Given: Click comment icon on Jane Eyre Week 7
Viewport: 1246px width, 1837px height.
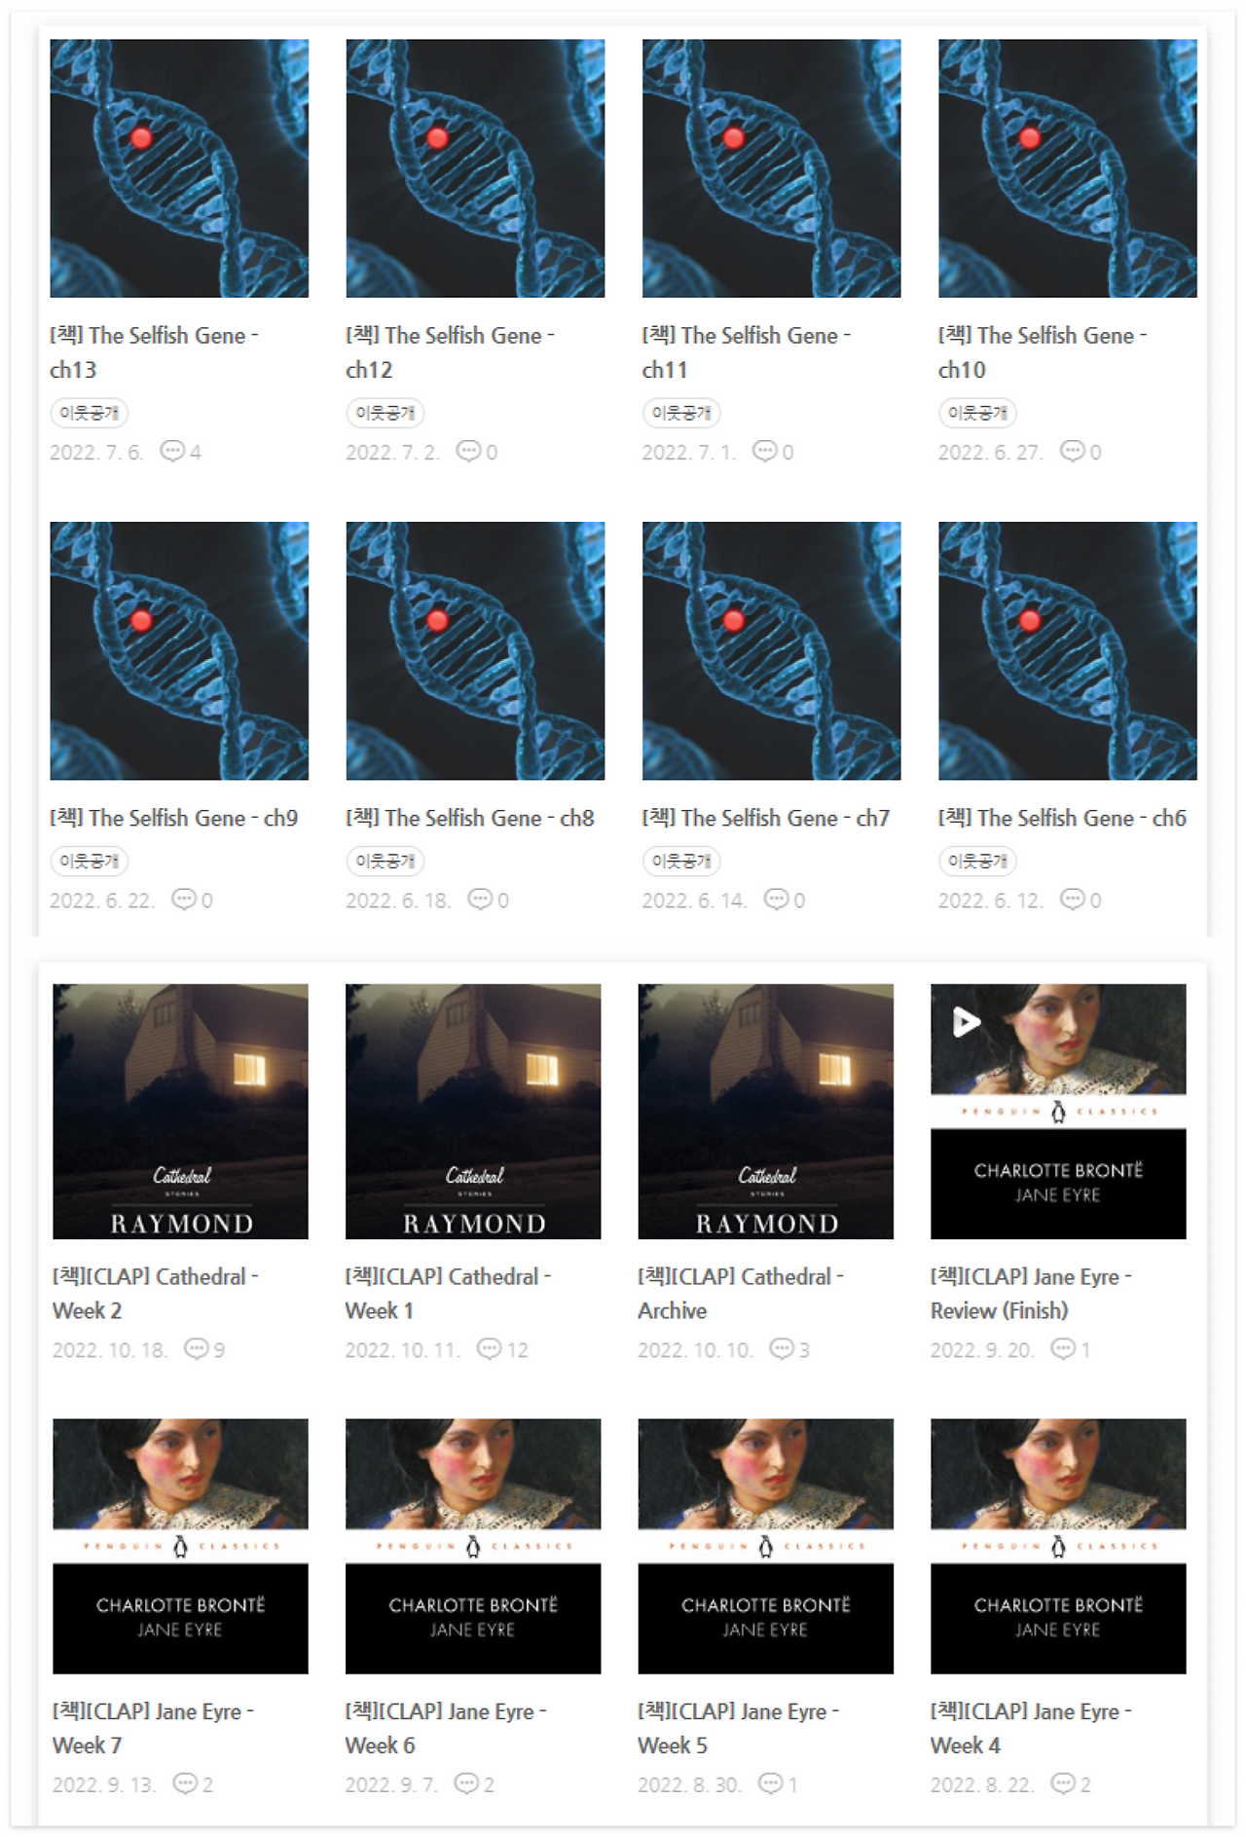Looking at the screenshot, I should (185, 1783).
